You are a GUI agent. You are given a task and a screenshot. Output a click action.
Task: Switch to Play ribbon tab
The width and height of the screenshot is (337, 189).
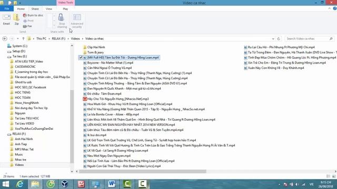click(x=65, y=9)
